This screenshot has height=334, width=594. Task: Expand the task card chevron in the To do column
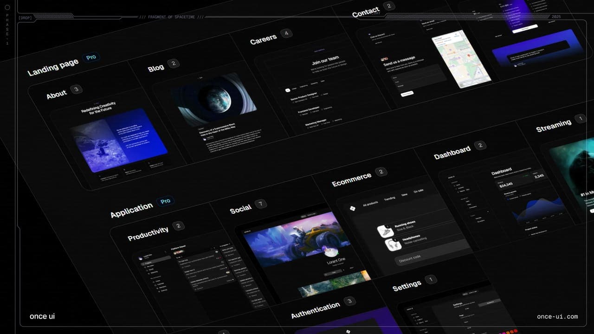click(x=222, y=262)
